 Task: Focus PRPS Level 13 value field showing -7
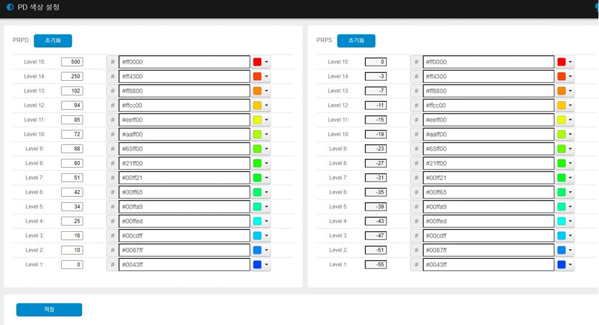376,91
